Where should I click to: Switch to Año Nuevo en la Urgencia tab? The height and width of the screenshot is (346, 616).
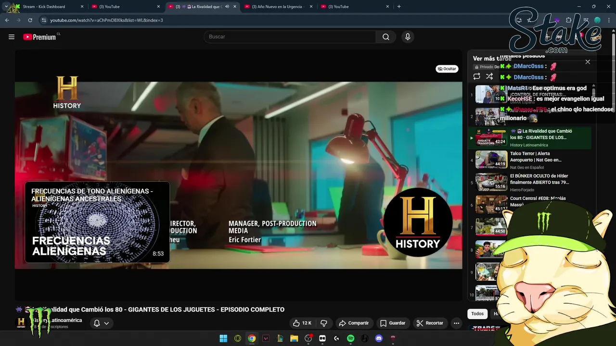(279, 7)
